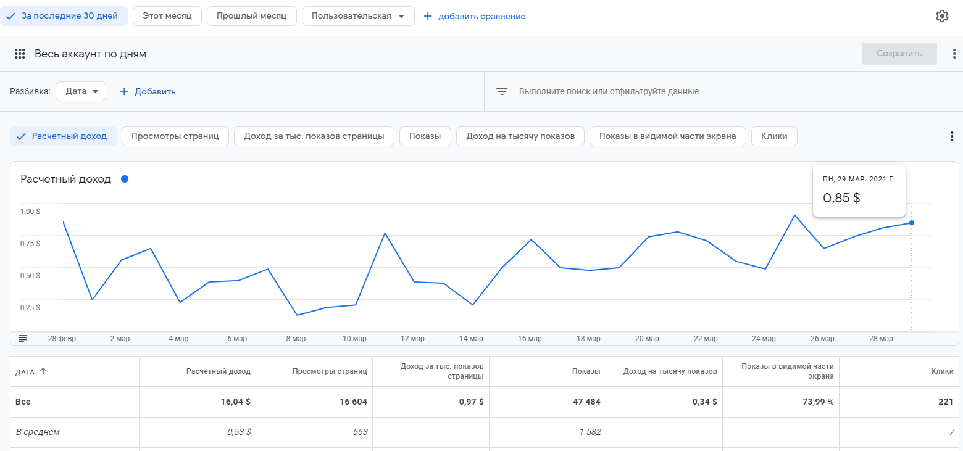Click sort arrow in Дата column header
This screenshot has height=451, width=963.
pyautogui.click(x=43, y=371)
